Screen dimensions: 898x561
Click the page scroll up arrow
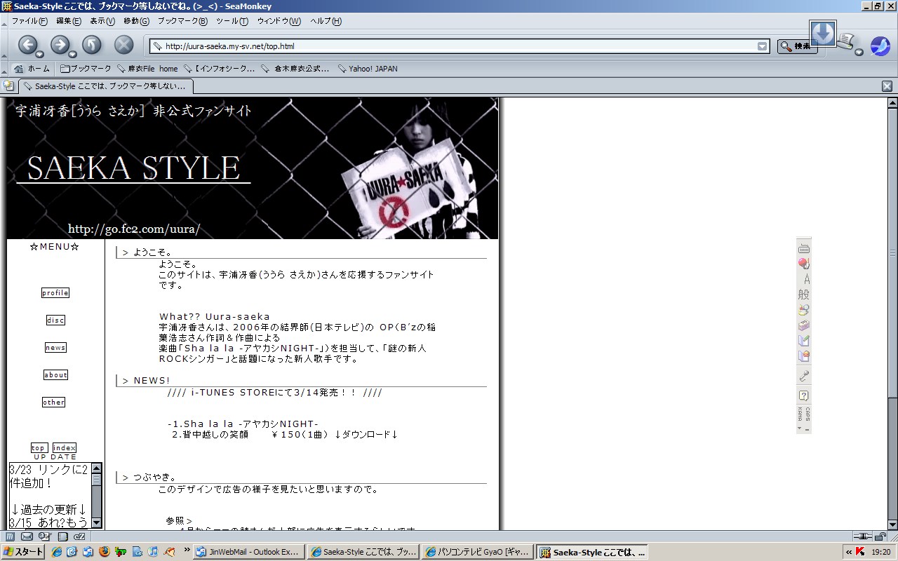[x=892, y=103]
